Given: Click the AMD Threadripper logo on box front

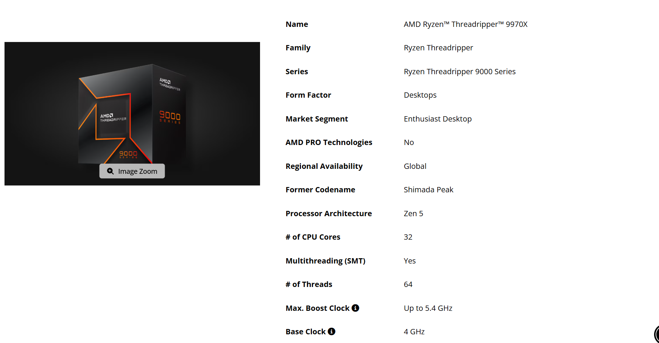Looking at the screenshot, I should (x=113, y=118).
